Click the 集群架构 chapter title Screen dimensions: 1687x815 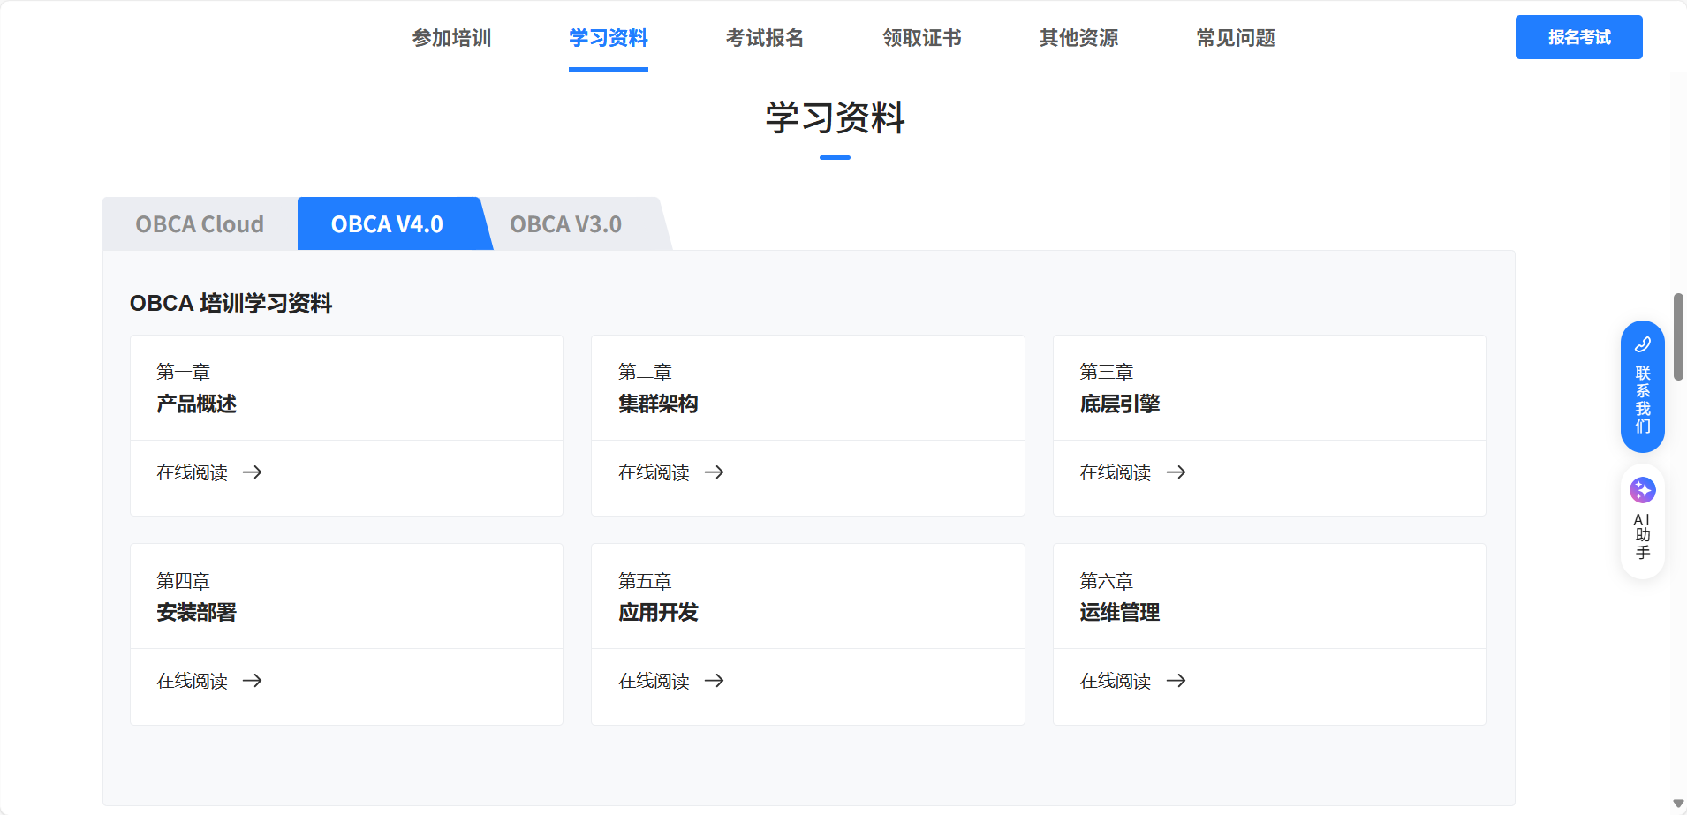point(658,404)
